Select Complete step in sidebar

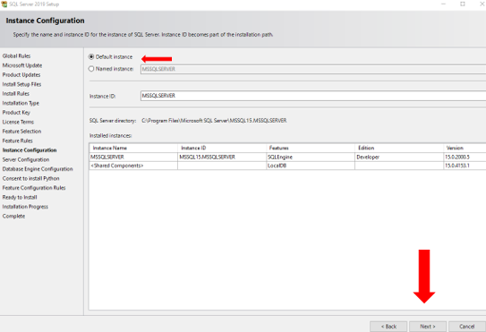tap(13, 216)
